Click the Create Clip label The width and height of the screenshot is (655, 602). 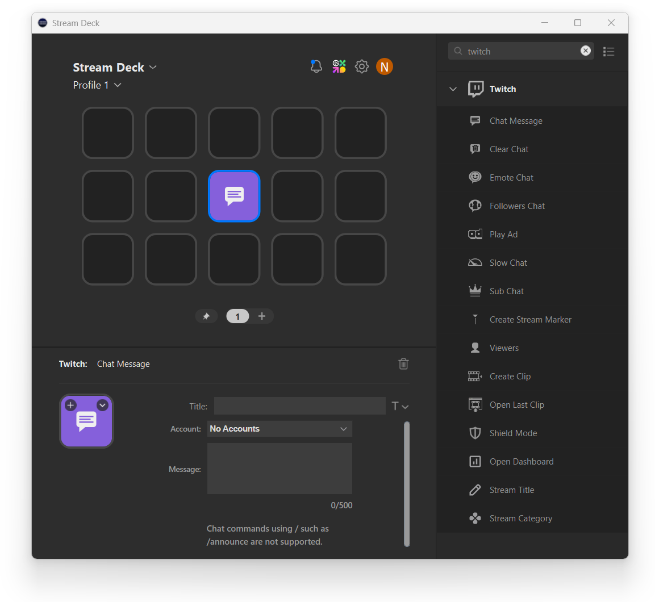510,376
